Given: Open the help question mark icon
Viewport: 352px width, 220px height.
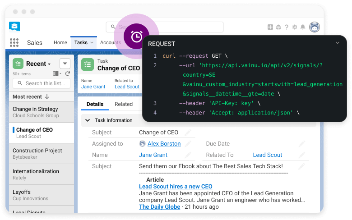Looking at the screenshot, I should [x=287, y=27].
